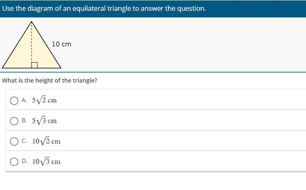
Task: Click the answer text 10√3 cm
Action: click(x=46, y=161)
